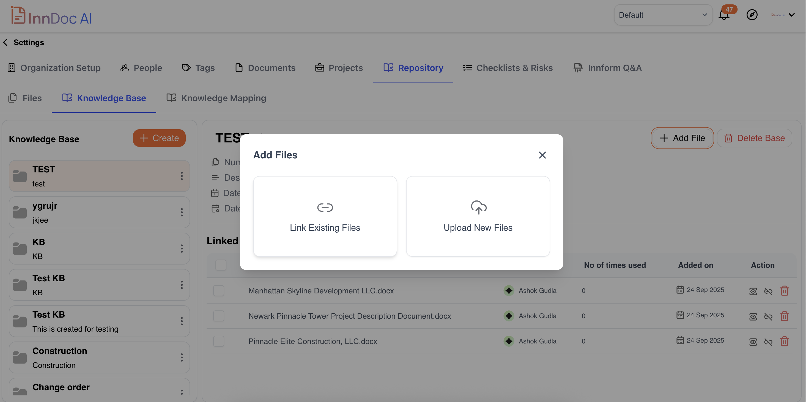The image size is (806, 402).
Task: Click the back arrow beside Settings
Action: [6, 42]
